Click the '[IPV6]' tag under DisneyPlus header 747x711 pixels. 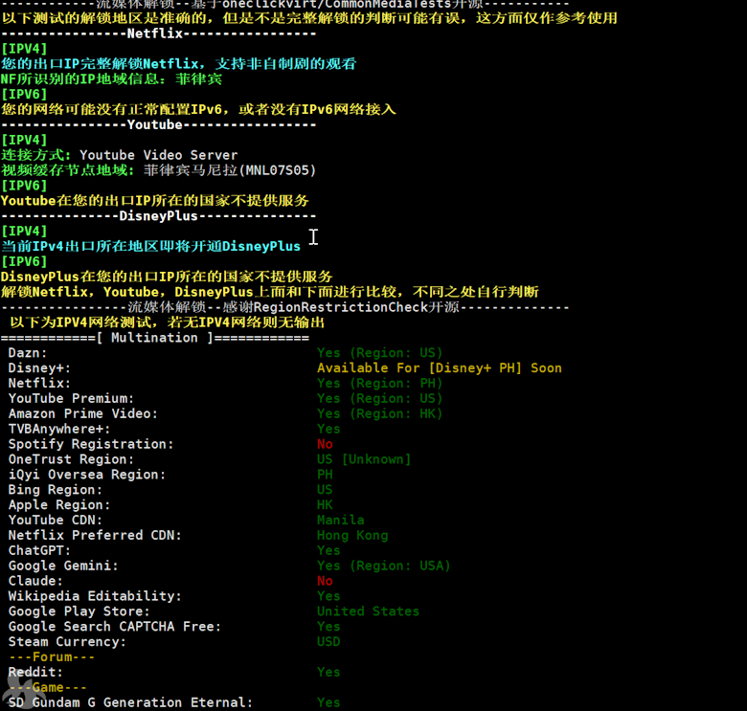24,262
